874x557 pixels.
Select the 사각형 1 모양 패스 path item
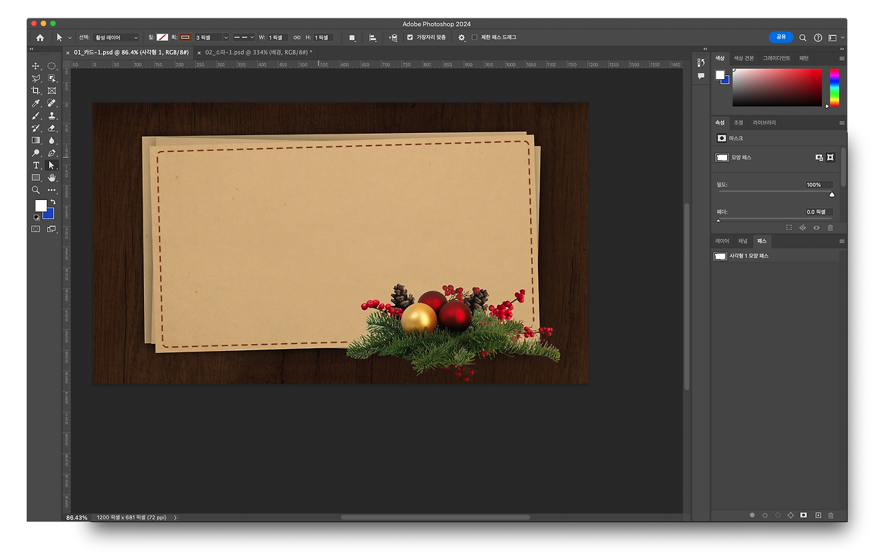click(748, 256)
